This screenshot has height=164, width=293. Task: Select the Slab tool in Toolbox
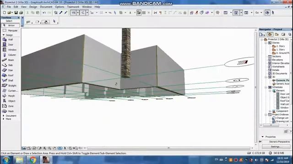tap(10, 65)
